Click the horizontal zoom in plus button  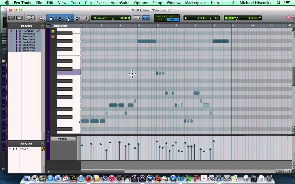click(x=290, y=171)
